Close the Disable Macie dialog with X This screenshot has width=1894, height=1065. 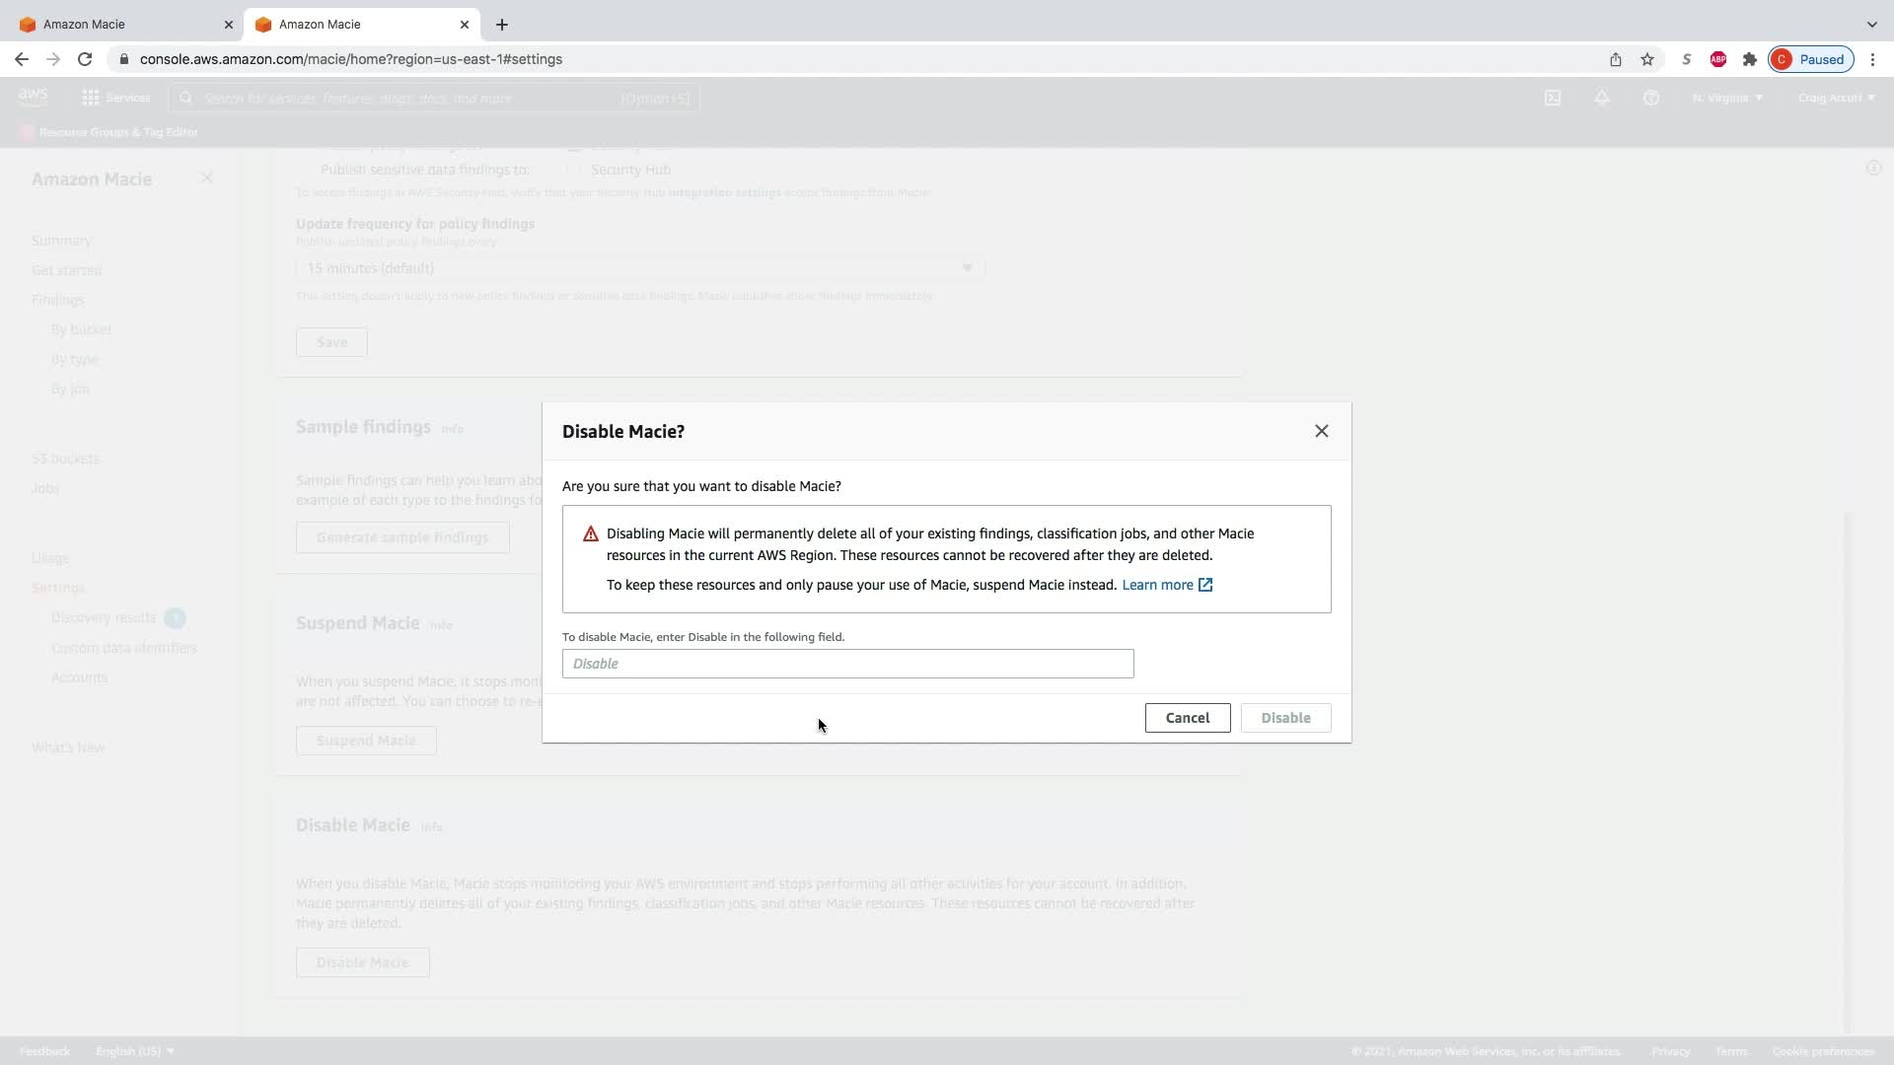click(x=1321, y=431)
